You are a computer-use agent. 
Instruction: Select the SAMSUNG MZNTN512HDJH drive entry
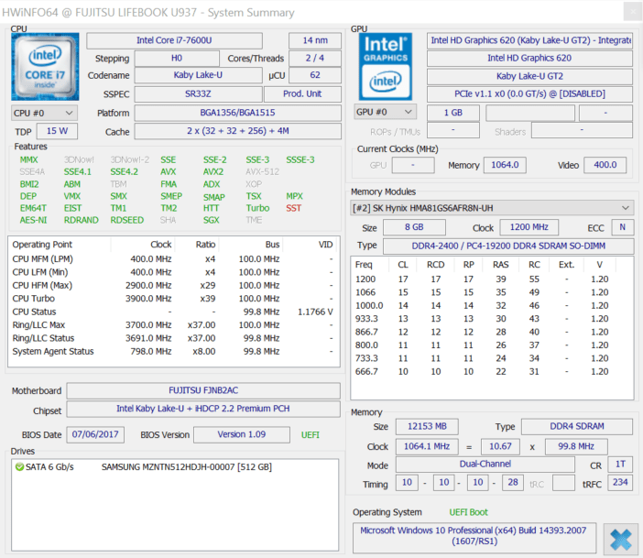[175, 467]
